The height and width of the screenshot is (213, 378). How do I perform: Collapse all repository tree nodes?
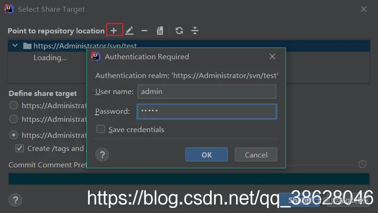point(195,31)
